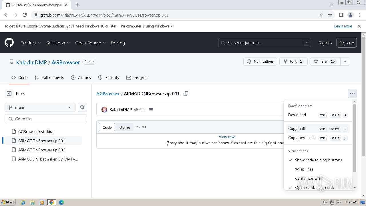This screenshot has width=366, height=206.
Task: Open the Chrome profile avatar
Action: tap(350, 15)
